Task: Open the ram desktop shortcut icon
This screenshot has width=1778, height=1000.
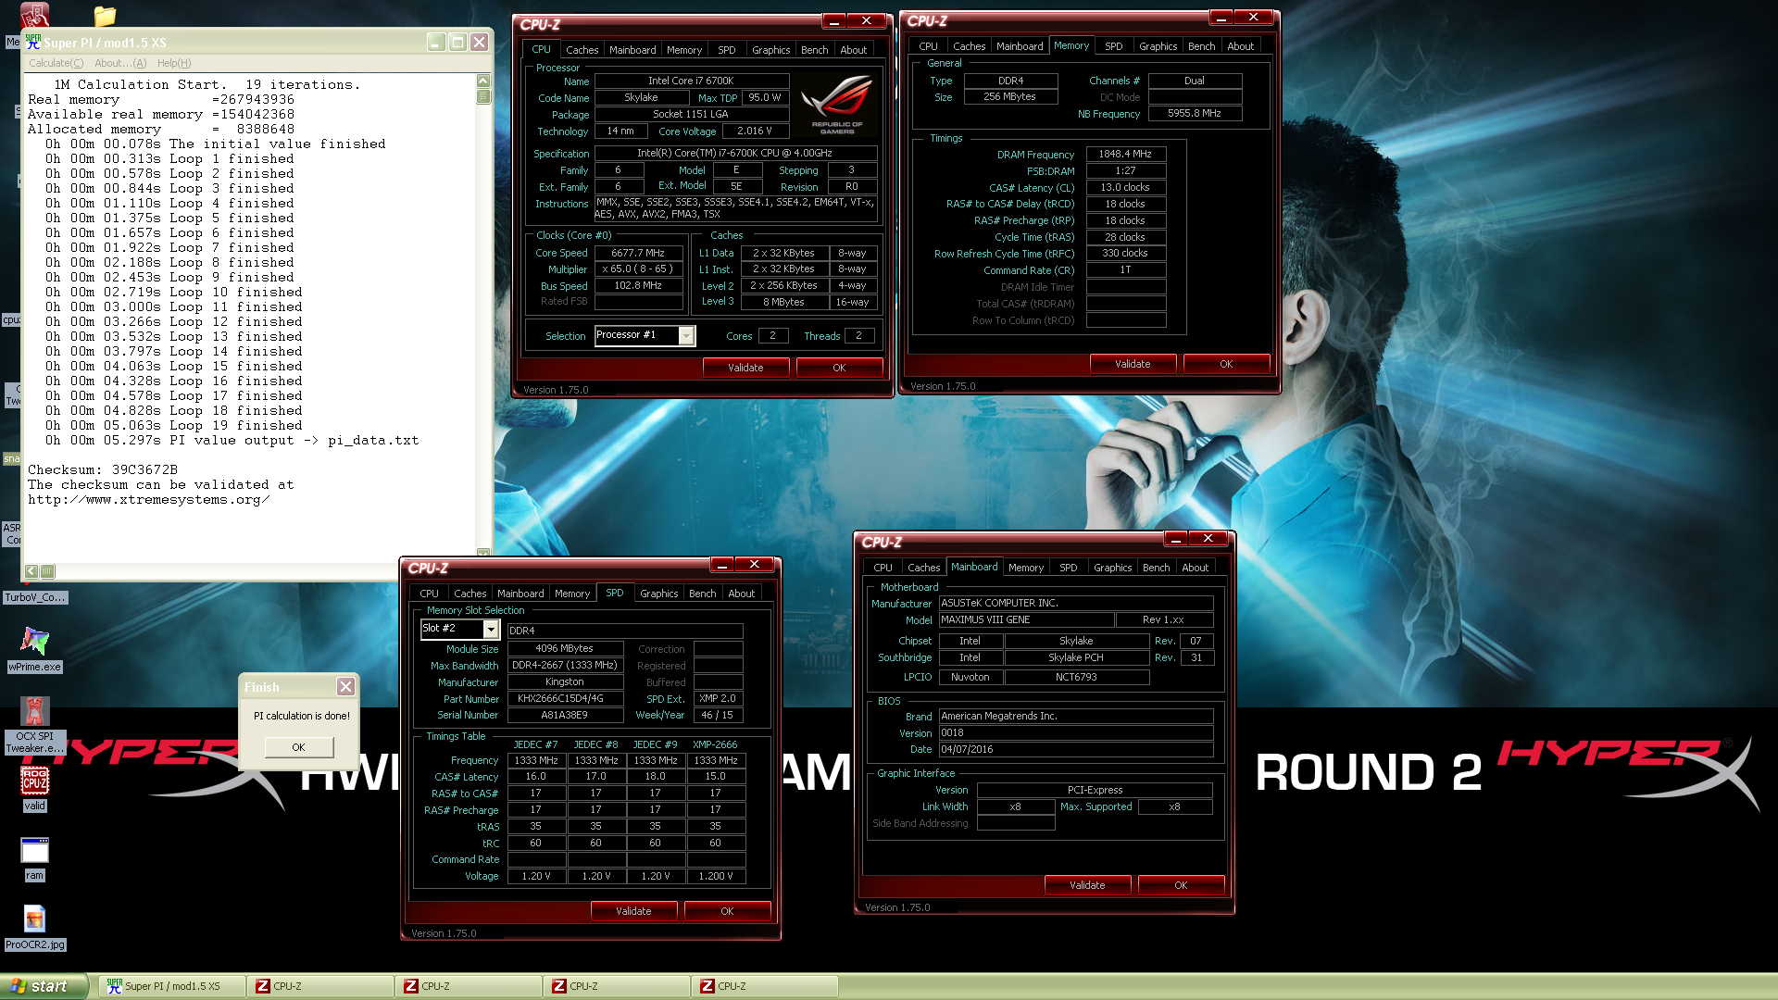Action: (34, 858)
